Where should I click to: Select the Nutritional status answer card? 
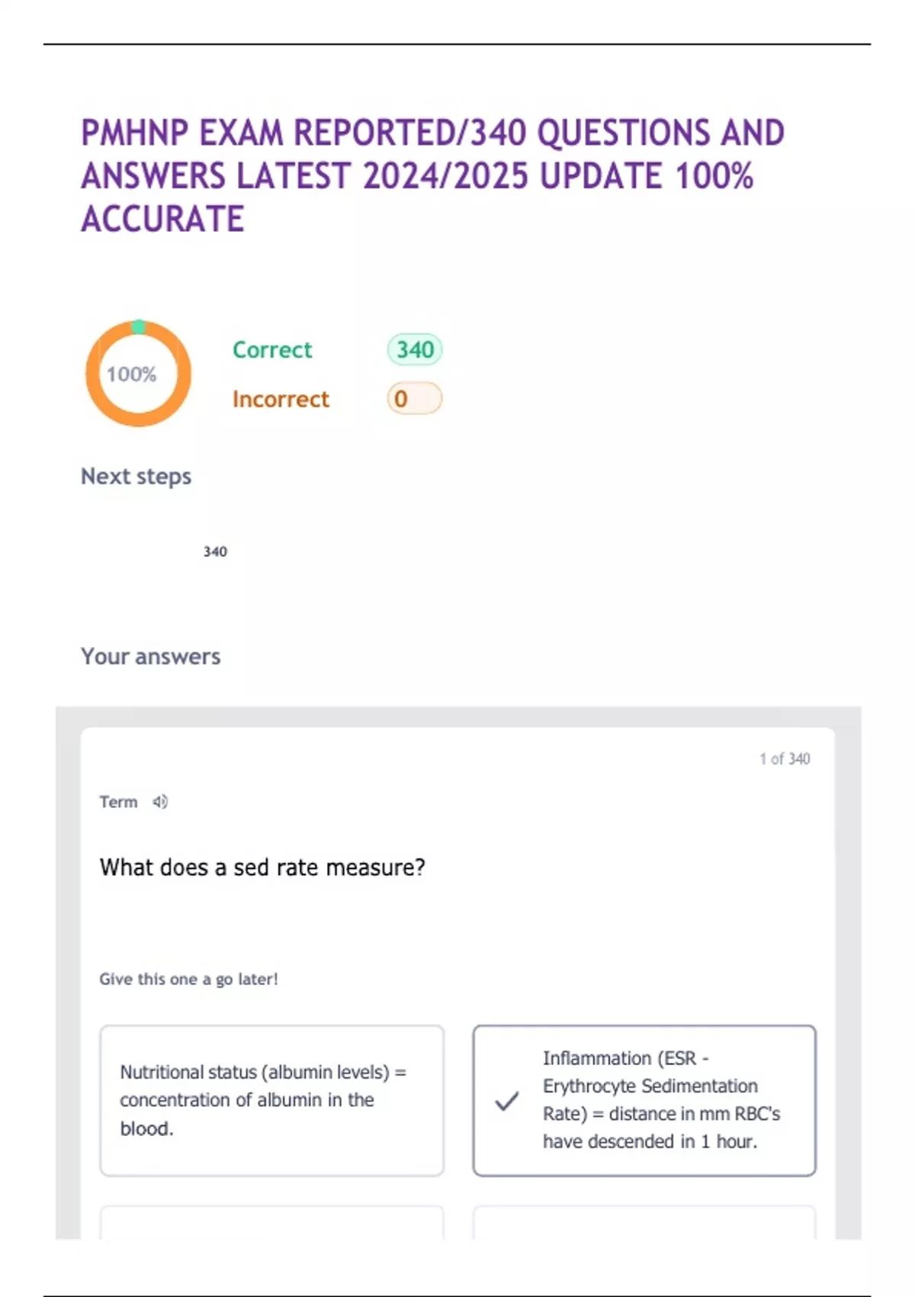[271, 1100]
